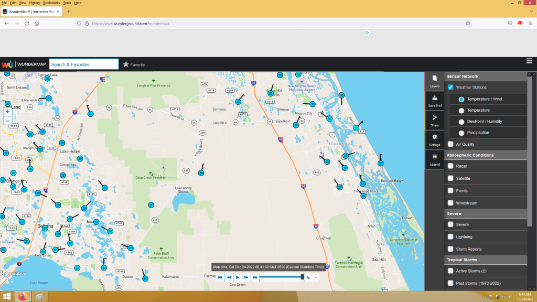
Task: Open the Share panel
Action: point(435,121)
